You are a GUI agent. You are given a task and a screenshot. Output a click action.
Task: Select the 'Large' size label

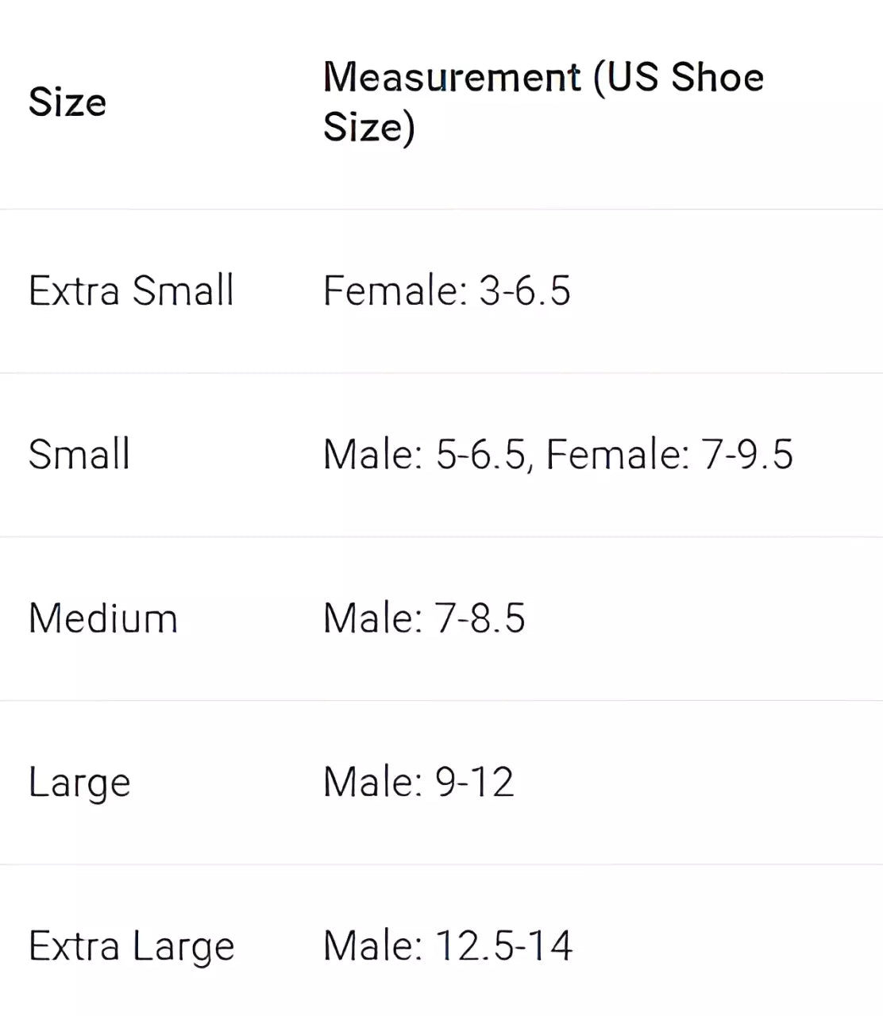[x=79, y=783]
